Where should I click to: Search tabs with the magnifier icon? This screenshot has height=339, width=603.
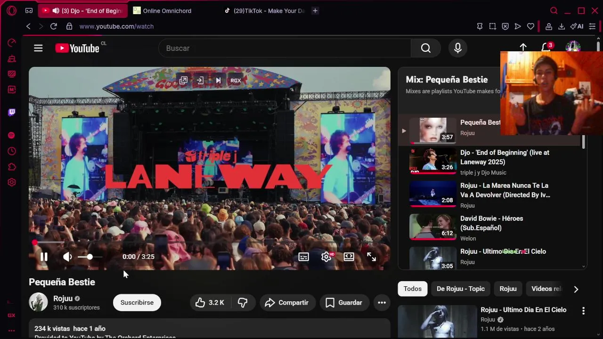[554, 10]
